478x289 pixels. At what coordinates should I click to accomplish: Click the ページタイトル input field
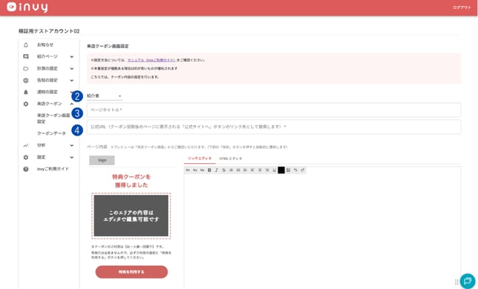(274, 110)
